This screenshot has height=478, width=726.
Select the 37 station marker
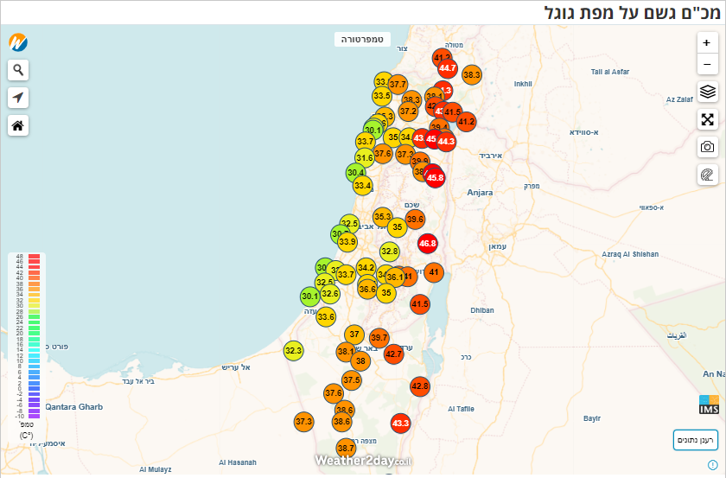(354, 335)
